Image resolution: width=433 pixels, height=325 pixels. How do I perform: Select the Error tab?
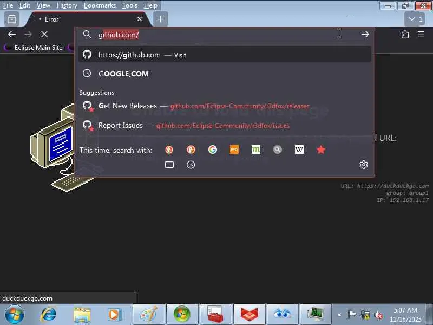(x=88, y=19)
